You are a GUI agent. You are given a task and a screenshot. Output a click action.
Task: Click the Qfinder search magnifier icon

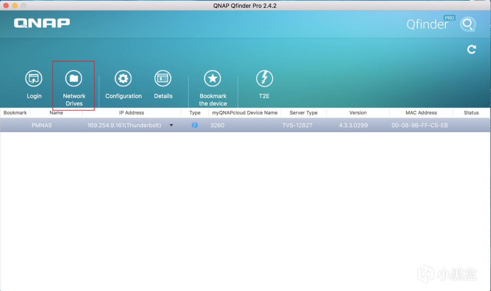[x=468, y=24]
